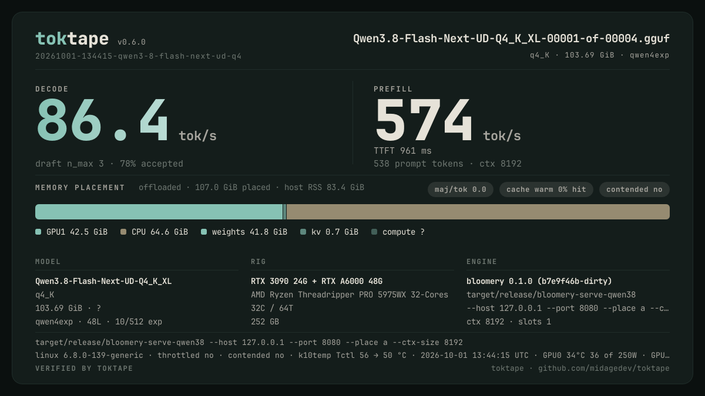This screenshot has height=396, width=705.
Task: Click the kv 0.7 GiB legend swatch
Action: click(303, 232)
